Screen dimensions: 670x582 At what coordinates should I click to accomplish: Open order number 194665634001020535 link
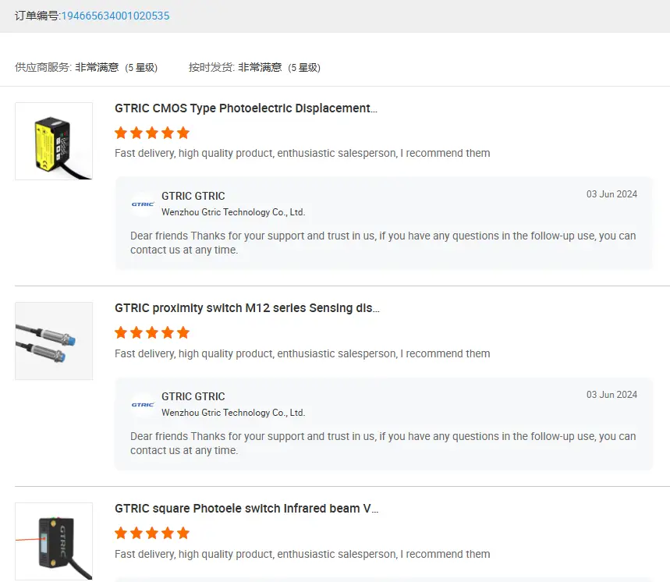(x=115, y=16)
